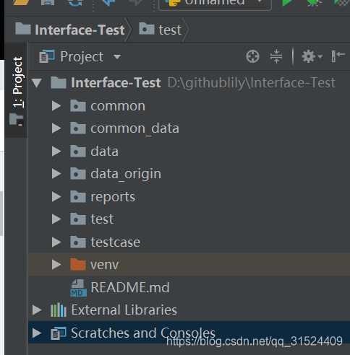350x355 pixels.
Task: Expand the common folder arrow
Action: [56, 106]
